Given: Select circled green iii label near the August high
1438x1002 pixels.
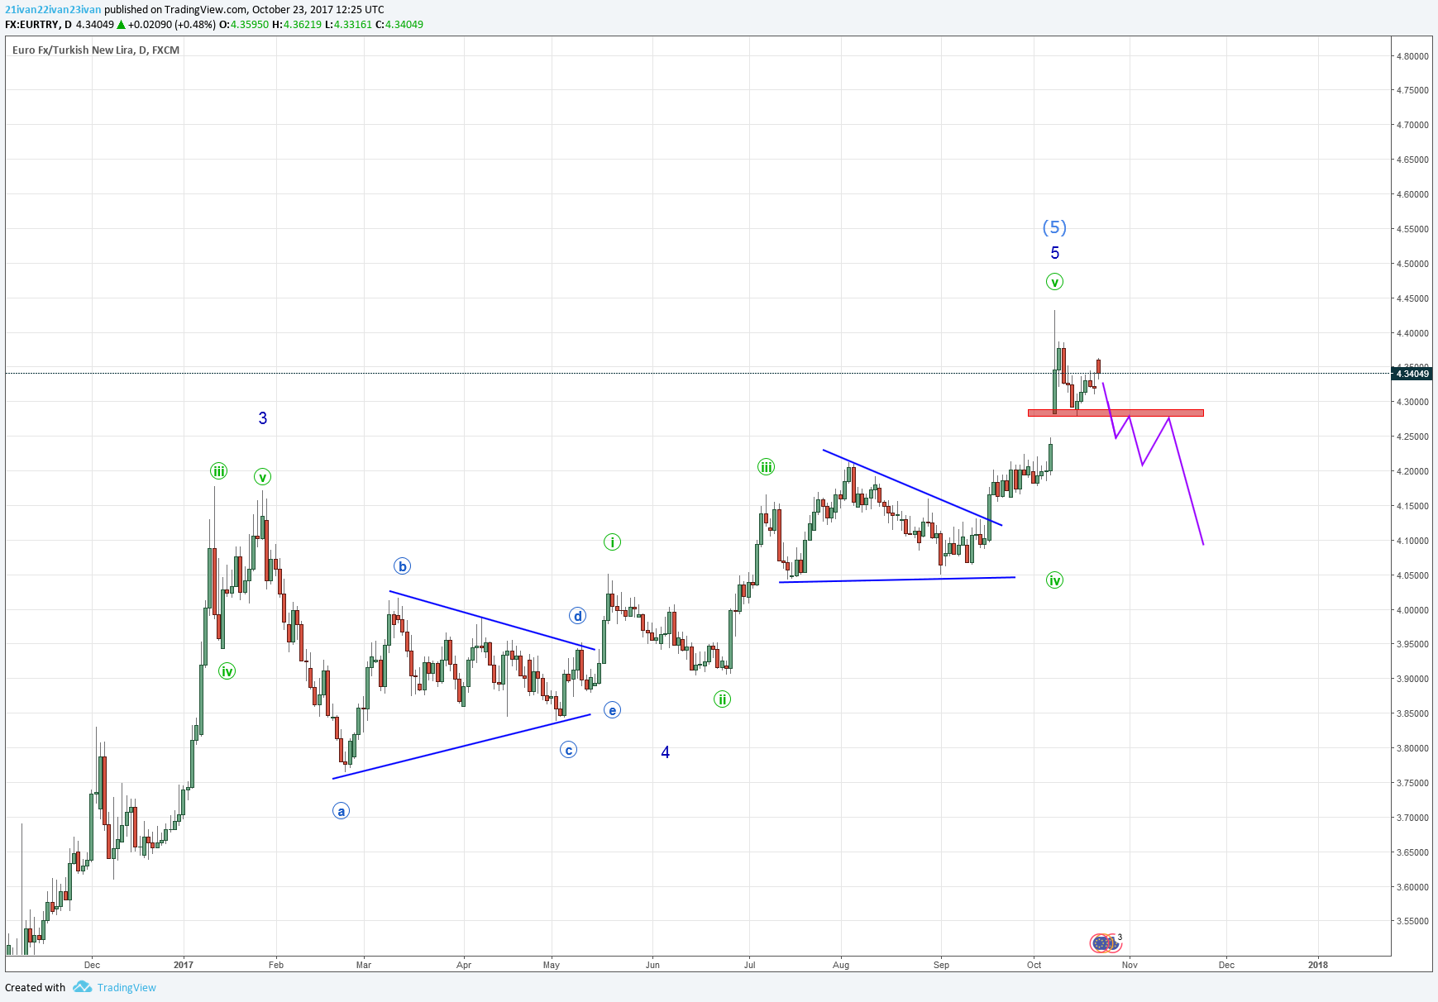Looking at the screenshot, I should pos(766,467).
